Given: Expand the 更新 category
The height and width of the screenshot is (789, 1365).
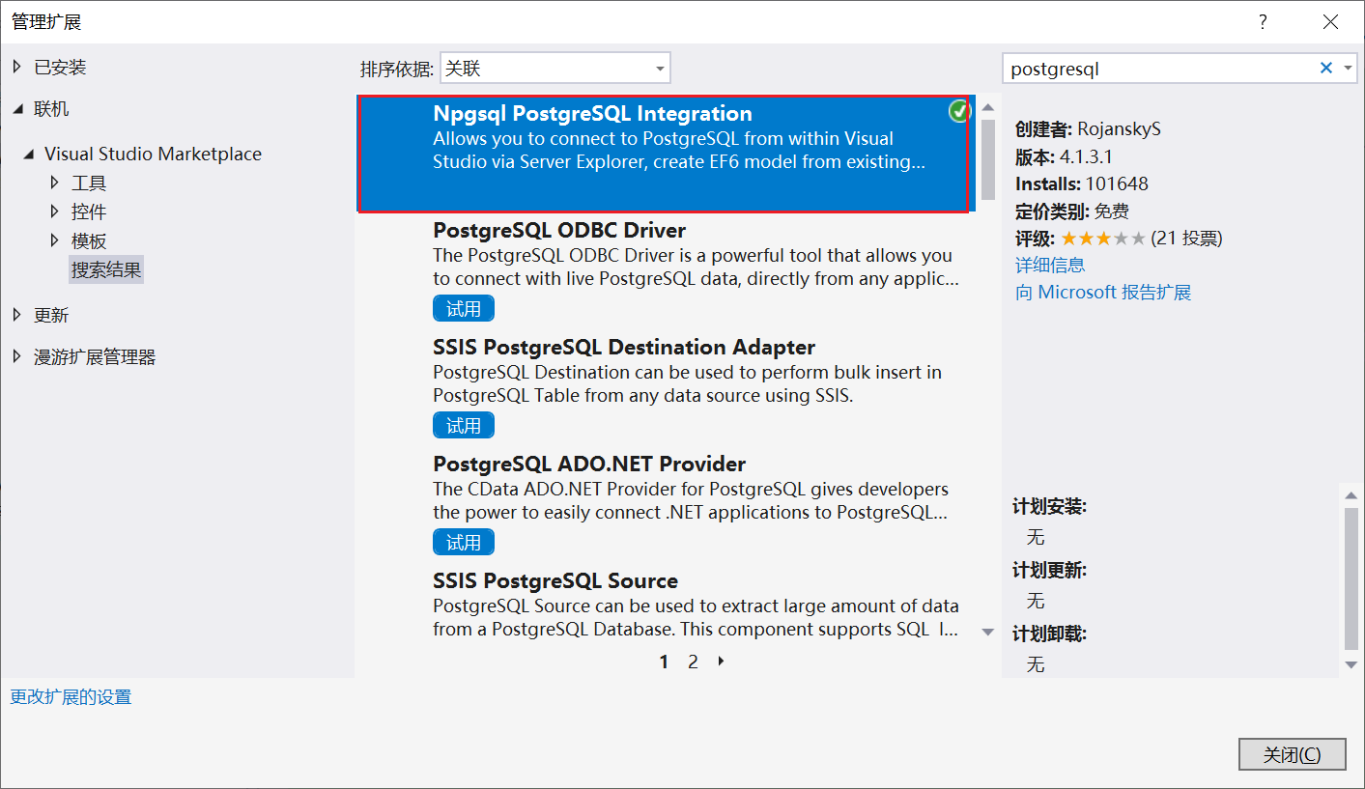Looking at the screenshot, I should (16, 315).
